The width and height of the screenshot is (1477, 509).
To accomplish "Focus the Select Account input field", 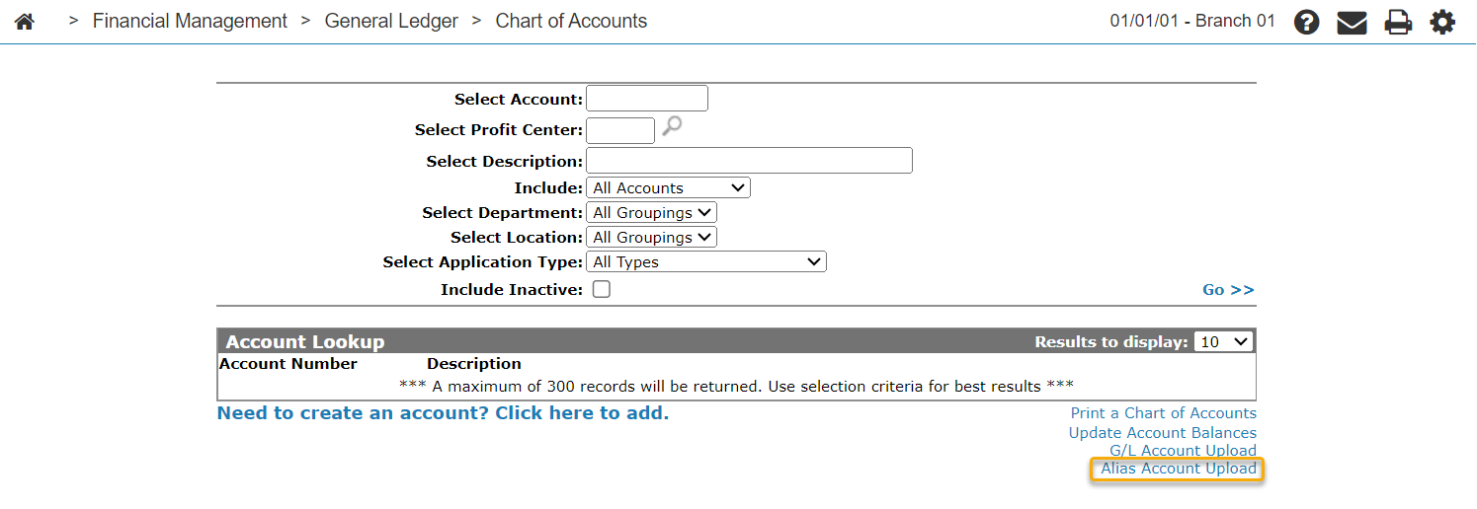I will tap(647, 99).
